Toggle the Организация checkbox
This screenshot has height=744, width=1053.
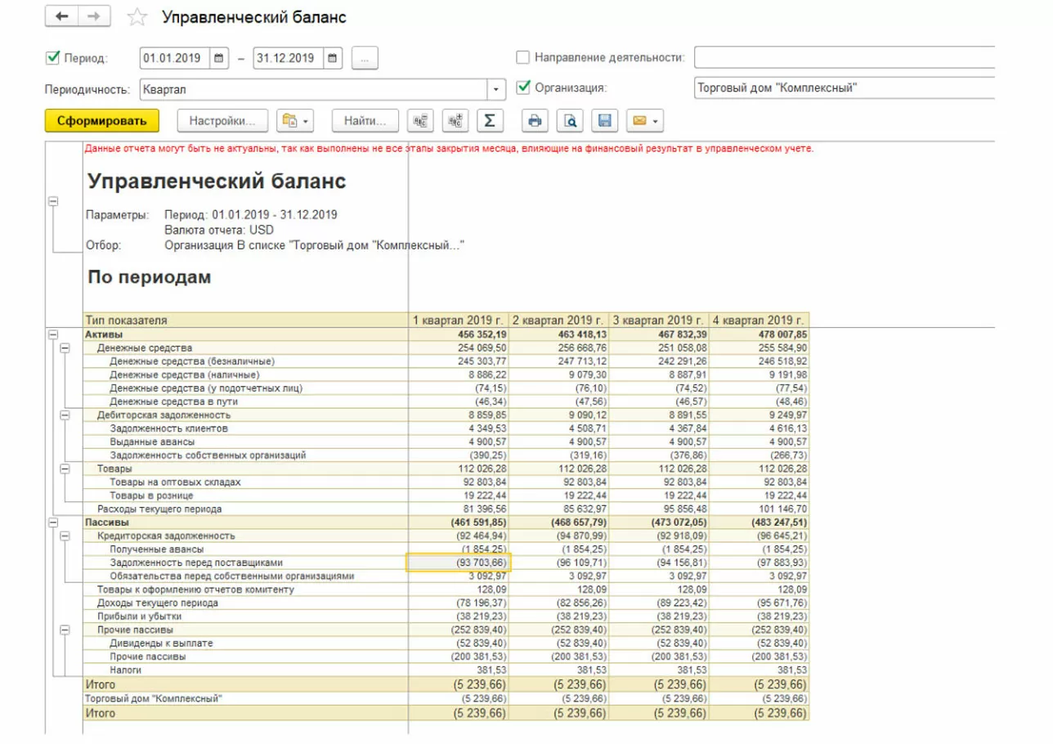click(523, 87)
